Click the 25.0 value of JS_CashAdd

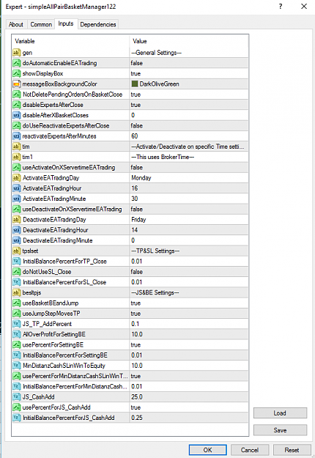189,397
